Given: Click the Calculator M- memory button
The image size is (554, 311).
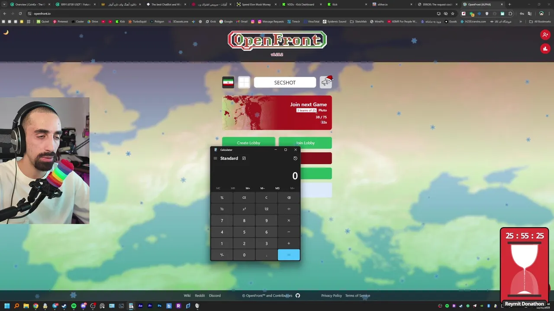Looking at the screenshot, I should click(262, 188).
